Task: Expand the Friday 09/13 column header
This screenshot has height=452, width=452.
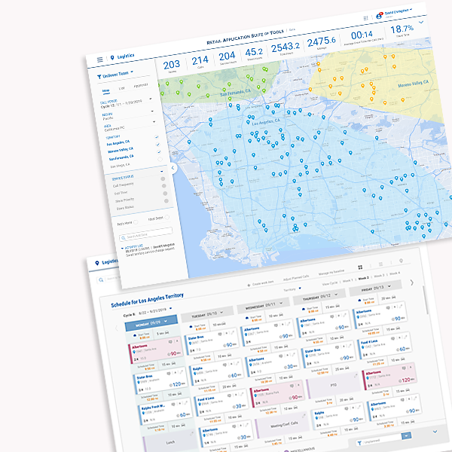Action: pyautogui.click(x=375, y=289)
